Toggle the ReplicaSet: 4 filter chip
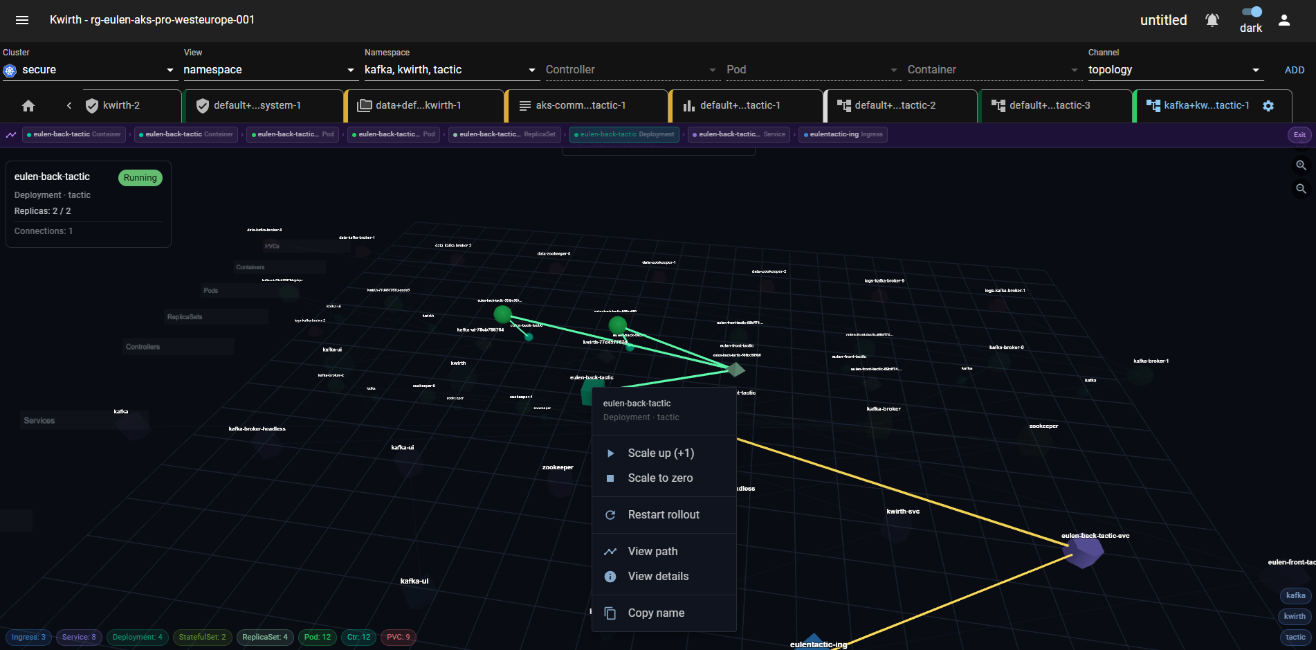Viewport: 1316px width, 650px height. click(x=265, y=638)
